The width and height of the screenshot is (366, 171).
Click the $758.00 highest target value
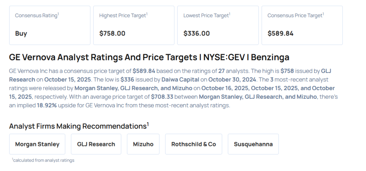tap(112, 34)
